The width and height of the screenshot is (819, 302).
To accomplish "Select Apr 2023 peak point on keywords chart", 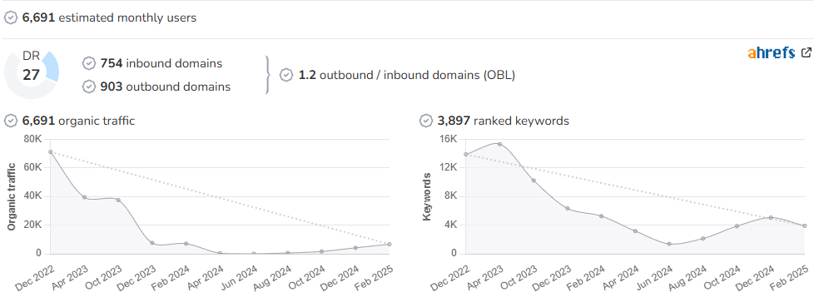I will (500, 144).
